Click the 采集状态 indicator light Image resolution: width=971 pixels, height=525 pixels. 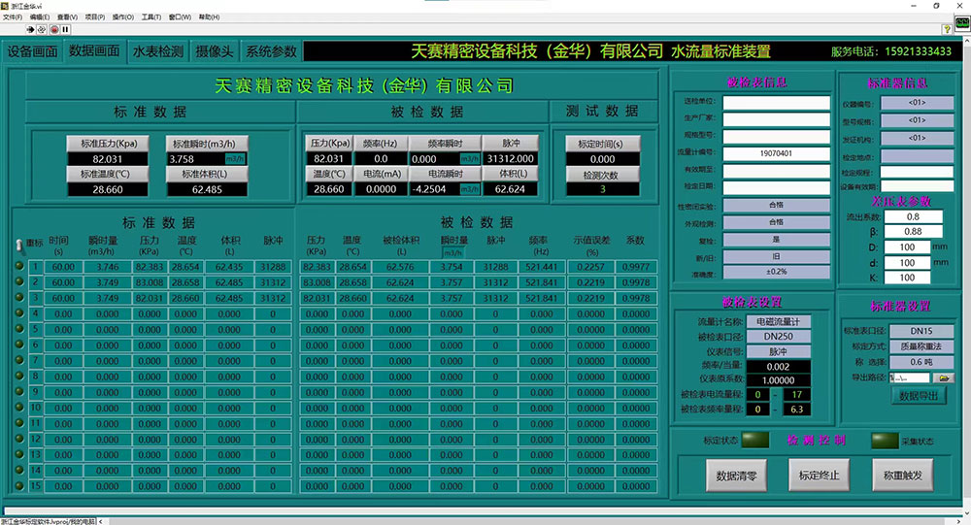(885, 441)
